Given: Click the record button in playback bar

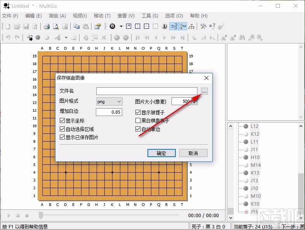Looking at the screenshot, I should (27, 215).
